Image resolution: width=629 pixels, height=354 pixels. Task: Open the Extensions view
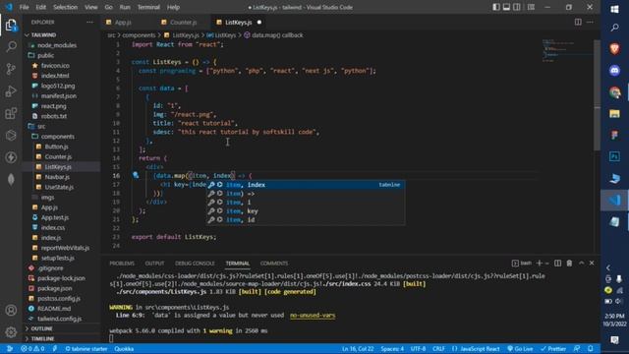(x=11, y=113)
